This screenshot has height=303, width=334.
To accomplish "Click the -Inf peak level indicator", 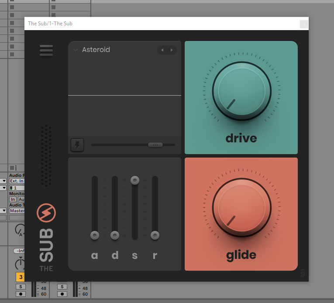I will (x=19, y=251).
